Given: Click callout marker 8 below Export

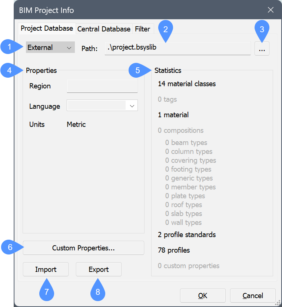Looking at the screenshot, I should pos(98,291).
